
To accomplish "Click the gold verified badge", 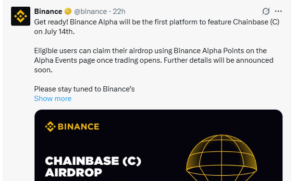I will (68, 11).
